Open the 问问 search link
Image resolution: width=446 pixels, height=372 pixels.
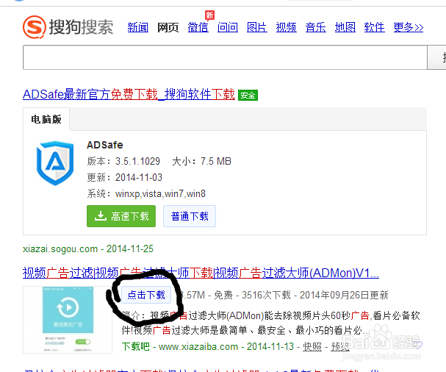pyautogui.click(x=228, y=28)
